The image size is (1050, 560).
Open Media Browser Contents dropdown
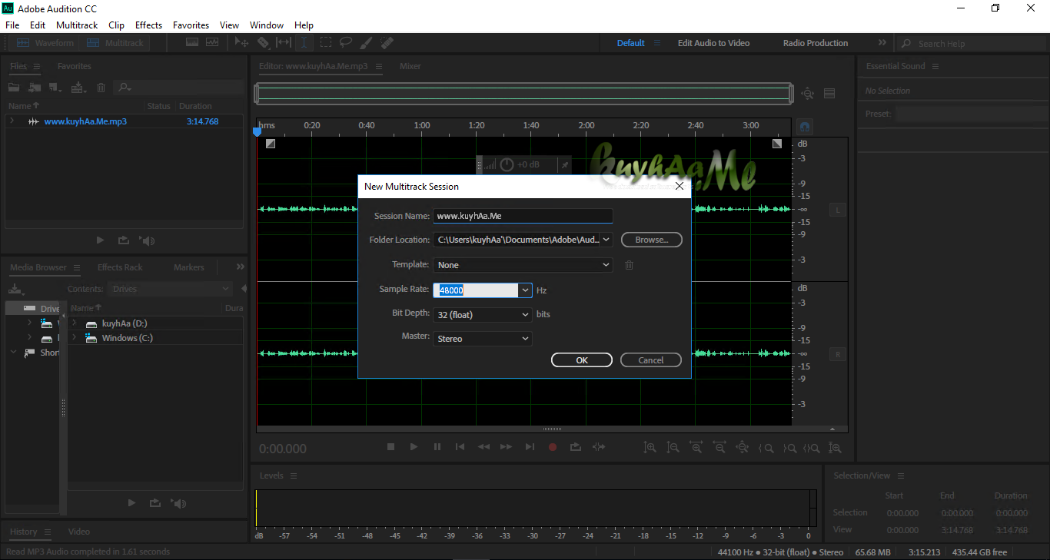pyautogui.click(x=171, y=289)
